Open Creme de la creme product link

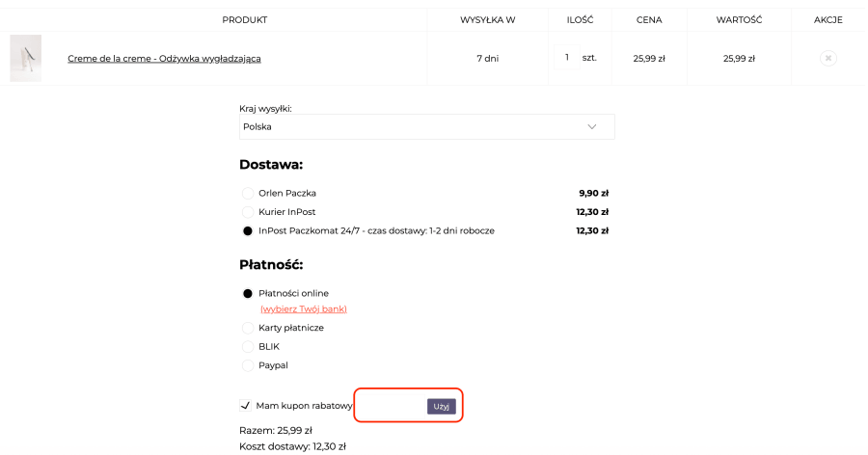pyautogui.click(x=164, y=59)
